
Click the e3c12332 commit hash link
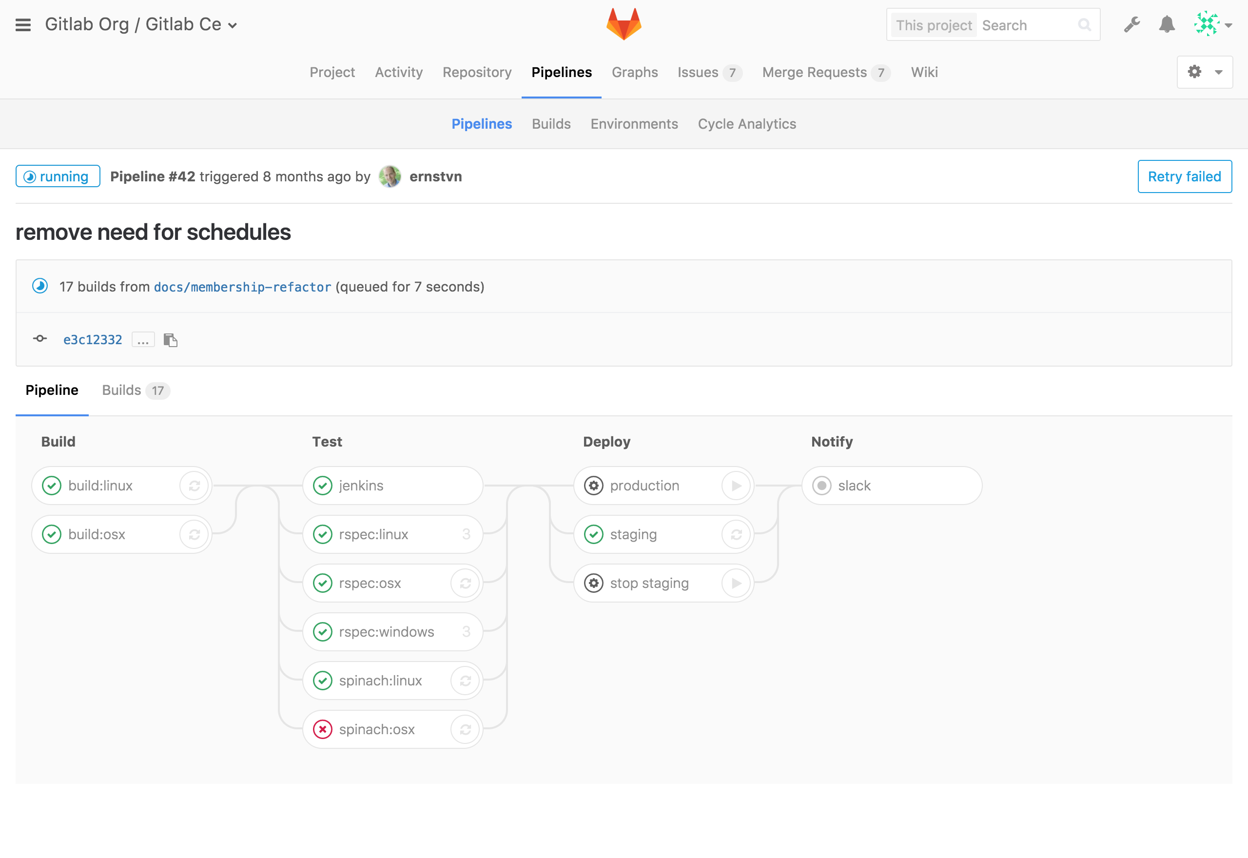pyautogui.click(x=93, y=338)
